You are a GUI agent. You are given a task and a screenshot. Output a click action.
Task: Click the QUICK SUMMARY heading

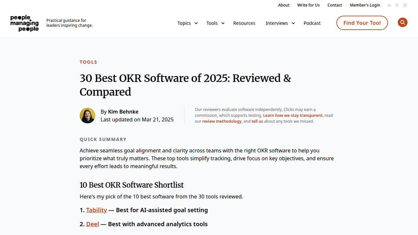point(103,139)
